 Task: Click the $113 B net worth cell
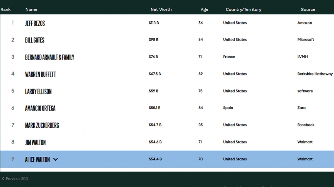point(154,23)
